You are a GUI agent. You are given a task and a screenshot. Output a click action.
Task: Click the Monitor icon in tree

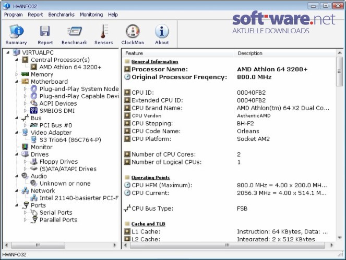click(x=25, y=147)
